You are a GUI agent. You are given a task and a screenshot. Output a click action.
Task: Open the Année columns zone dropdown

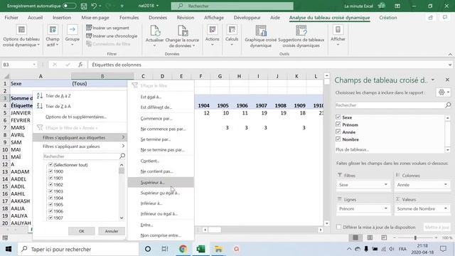[446, 185]
